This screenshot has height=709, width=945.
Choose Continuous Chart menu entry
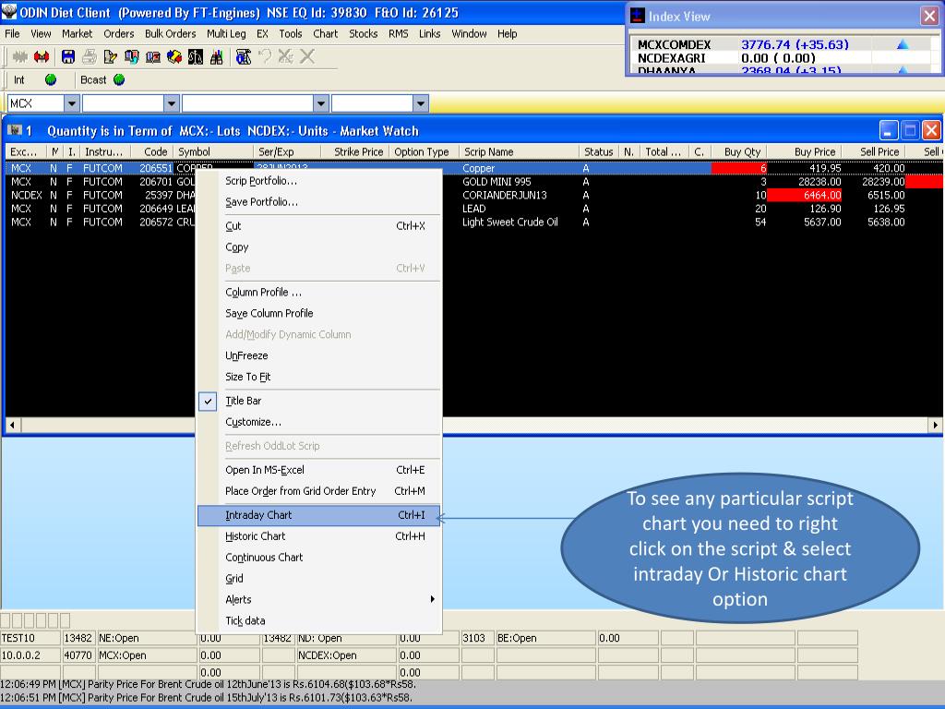tap(319, 558)
